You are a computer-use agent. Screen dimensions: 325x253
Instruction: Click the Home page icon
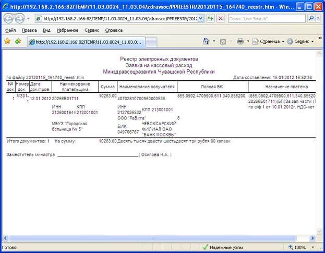[207, 41]
